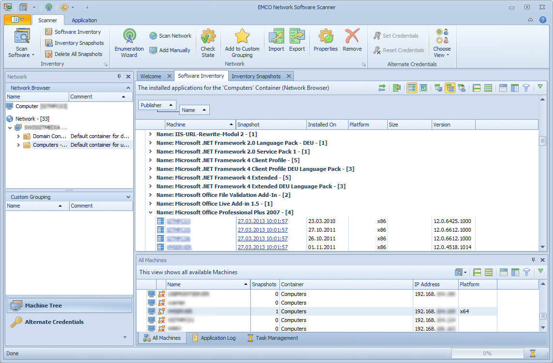Click the Import ribbon button
The height and width of the screenshot is (363, 553).
(x=276, y=40)
